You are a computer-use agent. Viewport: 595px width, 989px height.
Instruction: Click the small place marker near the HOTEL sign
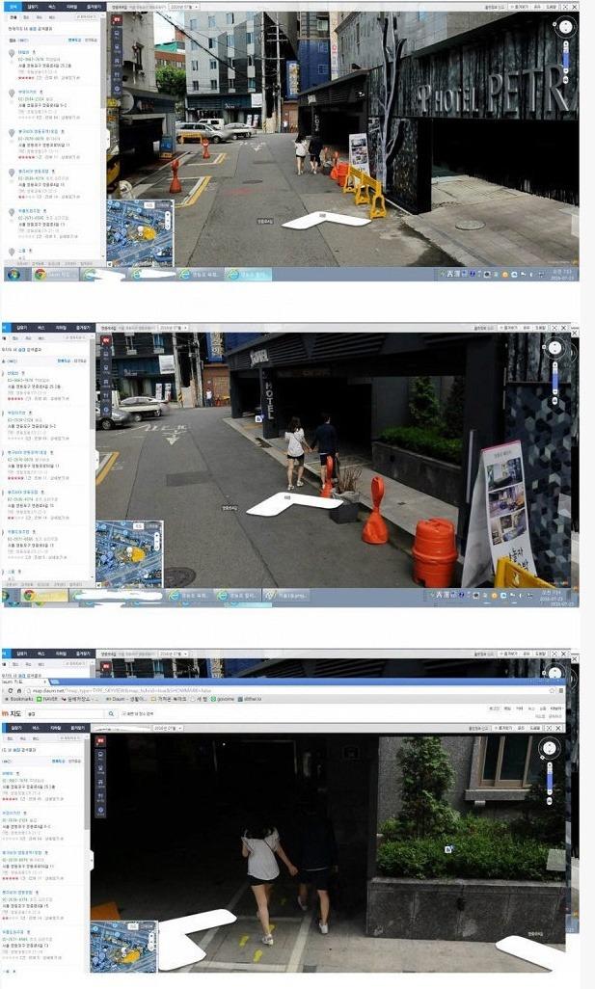[258, 417]
